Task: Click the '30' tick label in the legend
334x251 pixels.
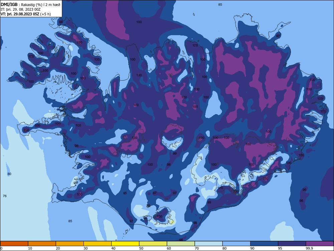Action: coord(86,248)
